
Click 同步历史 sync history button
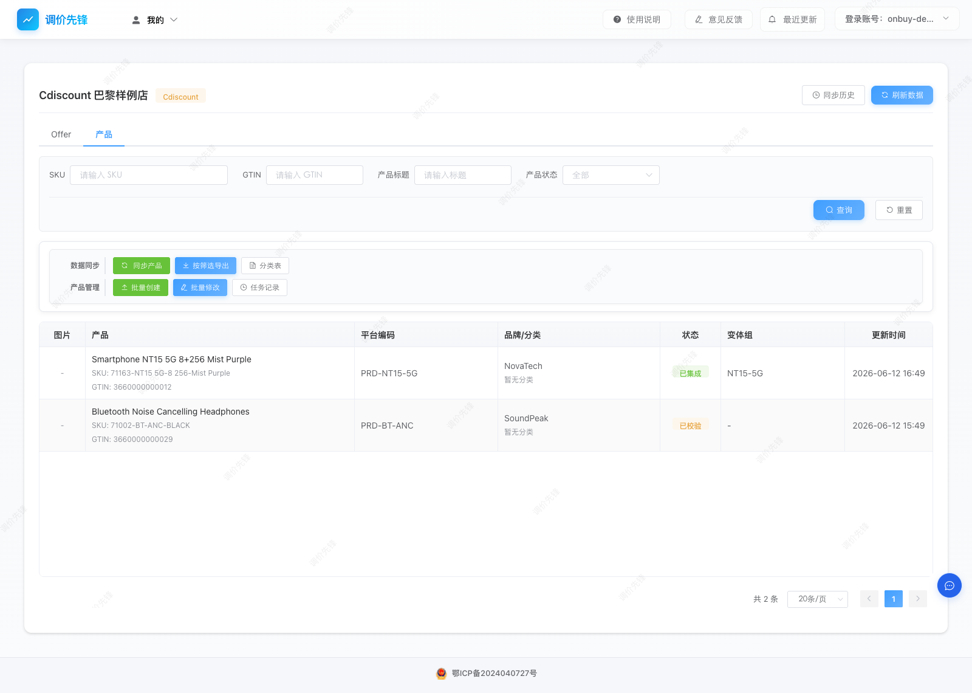click(833, 95)
